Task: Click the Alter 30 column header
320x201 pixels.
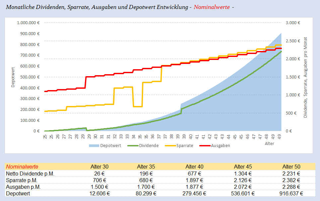Action: coord(99,167)
